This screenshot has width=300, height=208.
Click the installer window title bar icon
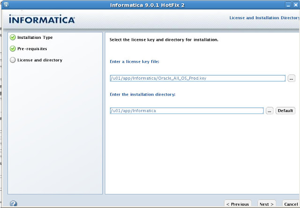click(6, 5)
